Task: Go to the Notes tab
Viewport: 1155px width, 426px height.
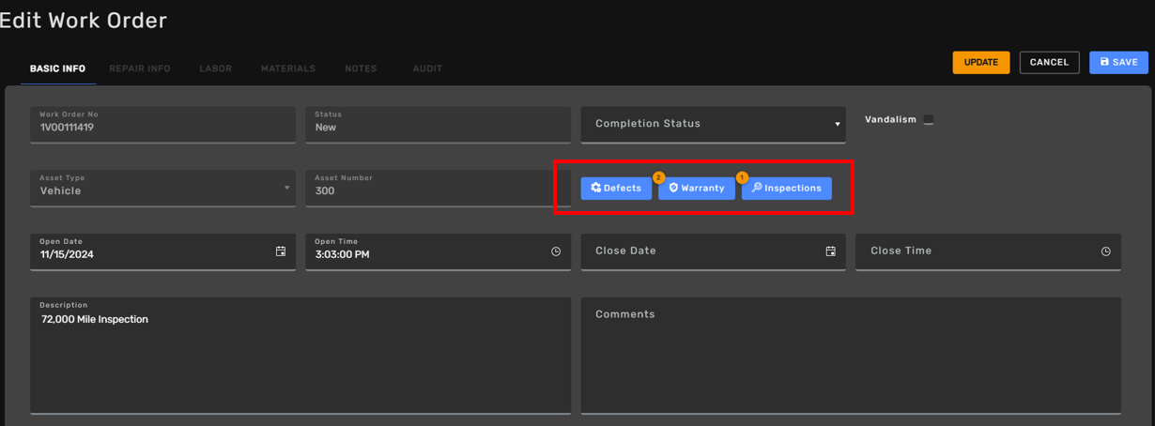Action: [x=361, y=68]
